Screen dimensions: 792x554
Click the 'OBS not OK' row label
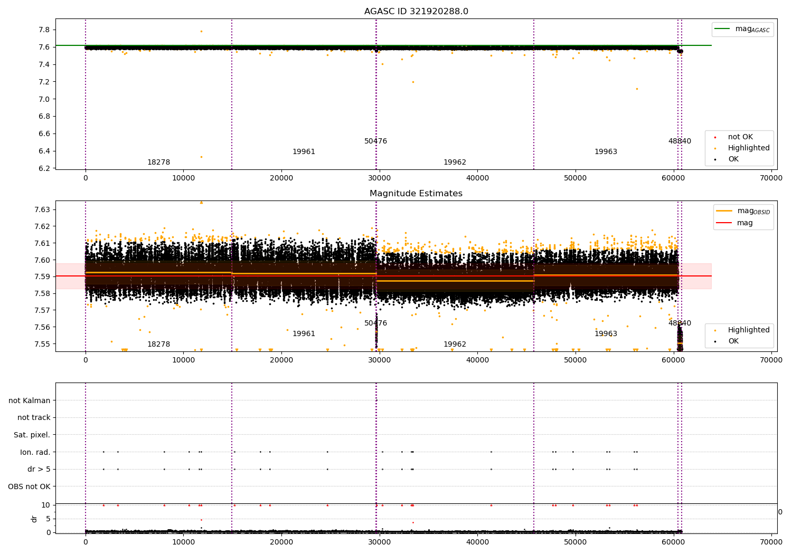[30, 486]
